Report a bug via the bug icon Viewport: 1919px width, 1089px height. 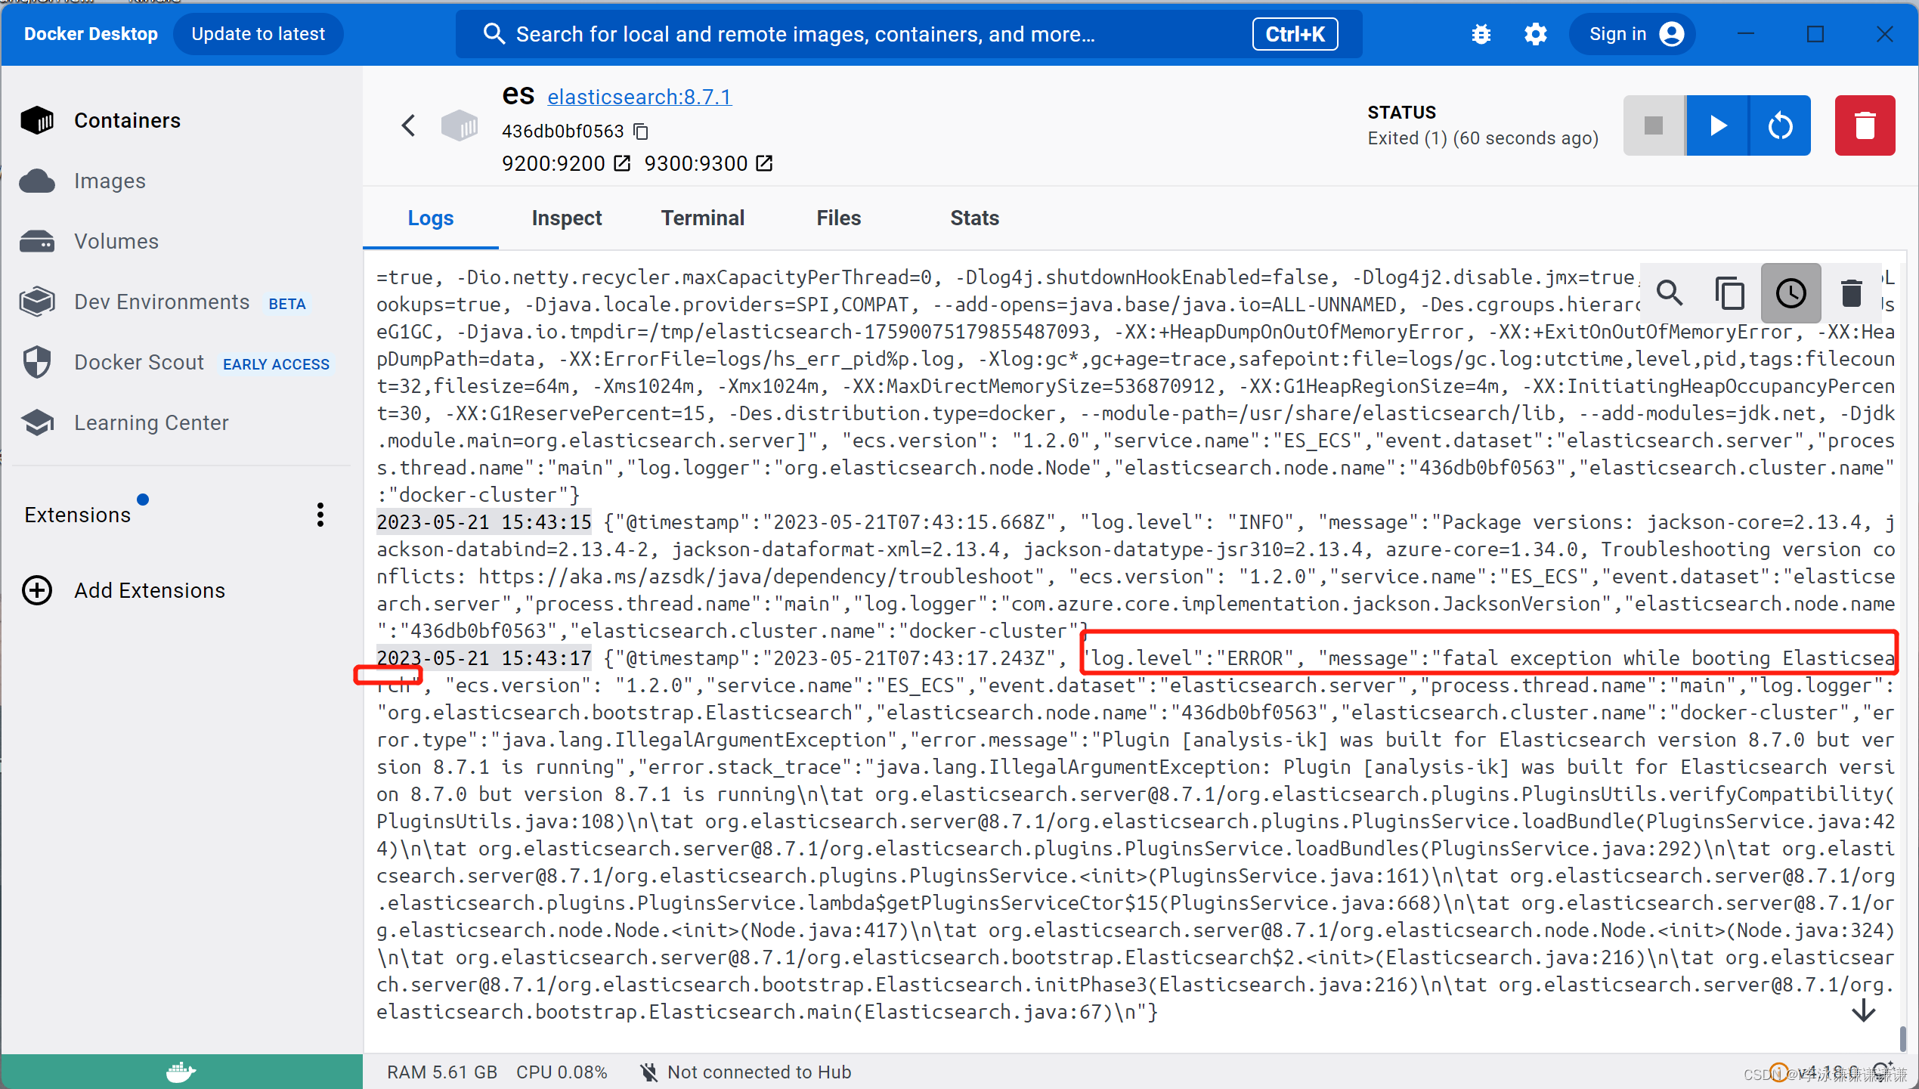click(1481, 34)
